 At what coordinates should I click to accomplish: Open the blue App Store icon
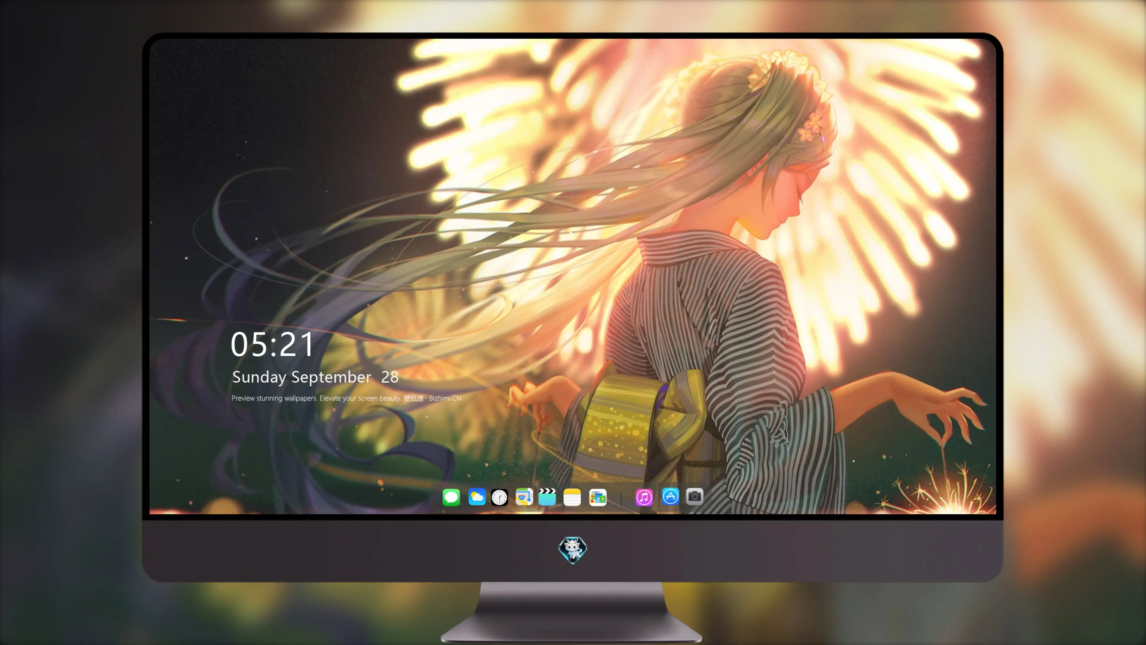670,496
